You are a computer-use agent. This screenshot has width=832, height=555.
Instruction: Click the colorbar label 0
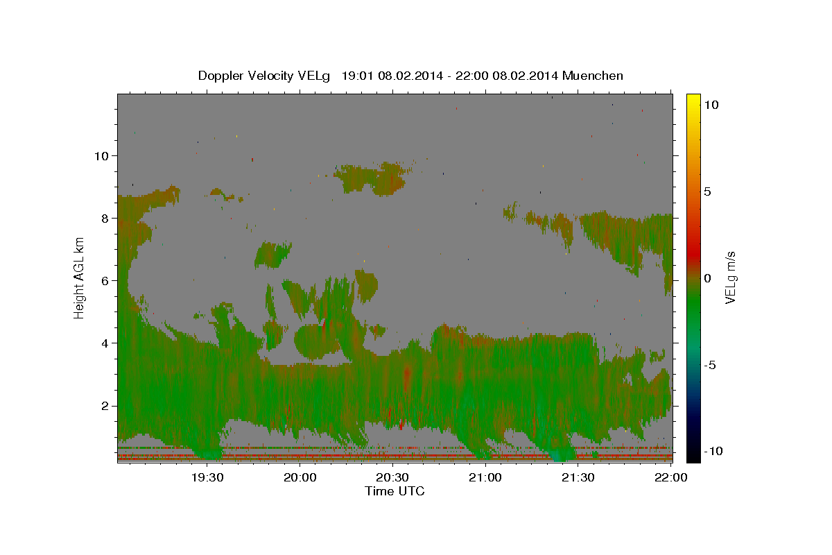coord(707,278)
